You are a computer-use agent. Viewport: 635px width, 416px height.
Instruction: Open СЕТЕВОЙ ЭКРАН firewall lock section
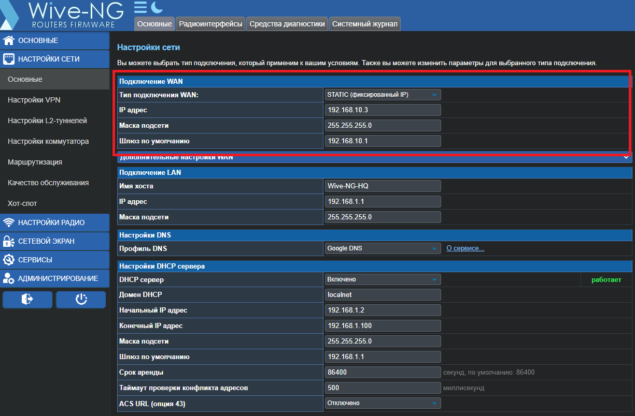(55, 241)
